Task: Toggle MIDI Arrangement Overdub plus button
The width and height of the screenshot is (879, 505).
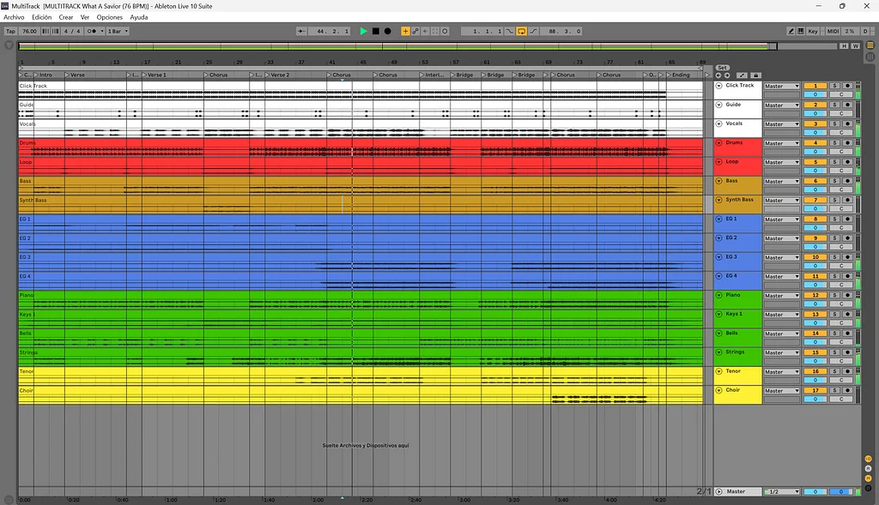Action: pos(405,32)
